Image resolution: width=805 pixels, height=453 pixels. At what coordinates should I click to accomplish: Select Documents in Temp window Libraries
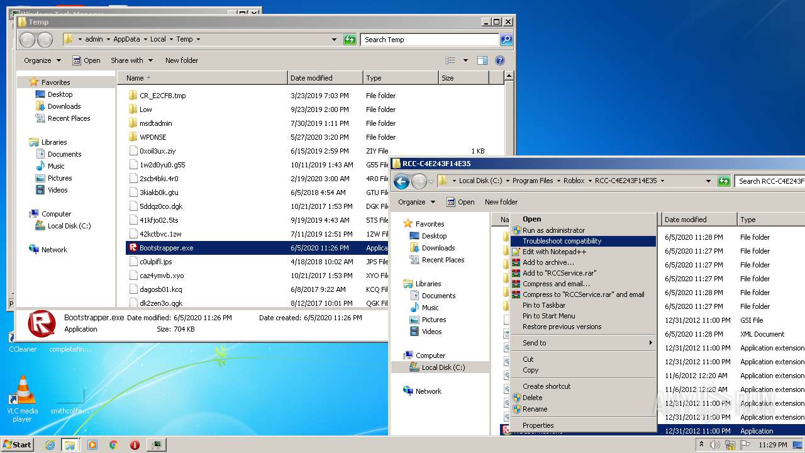tap(64, 154)
